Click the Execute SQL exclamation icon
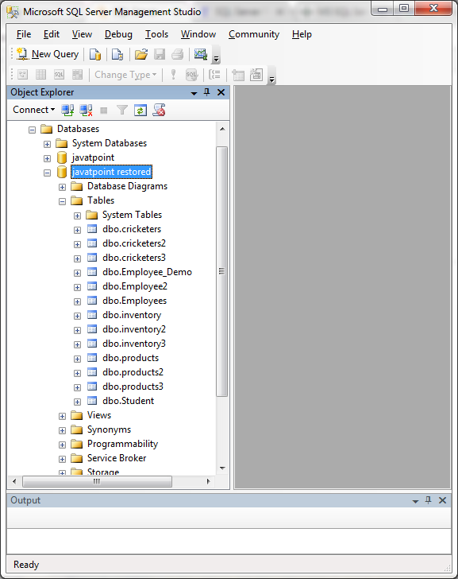The height and width of the screenshot is (579, 458). [173, 75]
